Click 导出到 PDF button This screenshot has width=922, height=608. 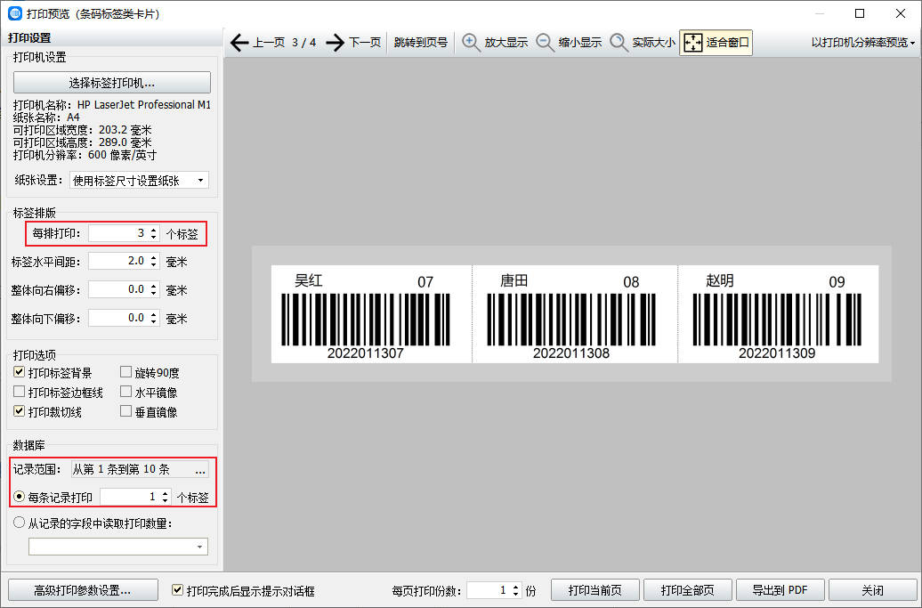780,590
